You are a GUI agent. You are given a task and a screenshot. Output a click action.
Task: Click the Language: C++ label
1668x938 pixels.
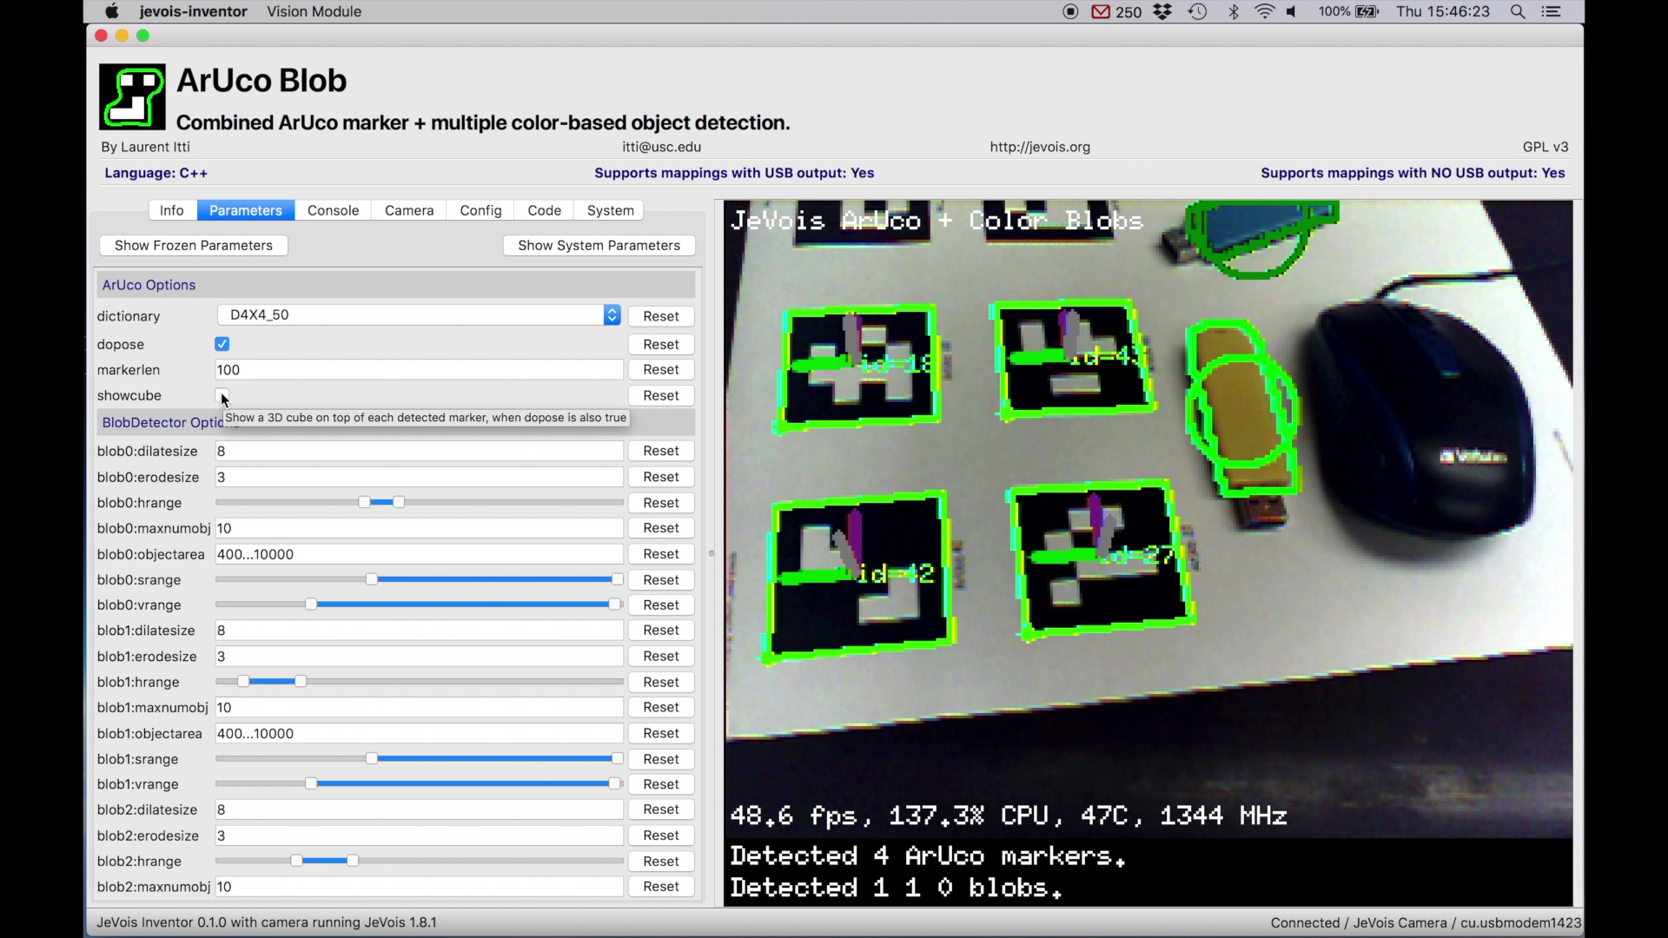click(x=156, y=173)
